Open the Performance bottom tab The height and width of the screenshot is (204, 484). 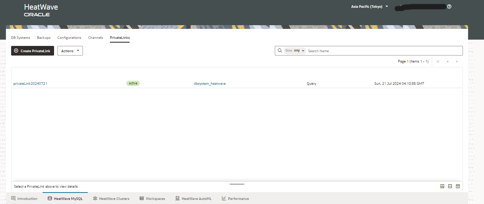click(235, 198)
